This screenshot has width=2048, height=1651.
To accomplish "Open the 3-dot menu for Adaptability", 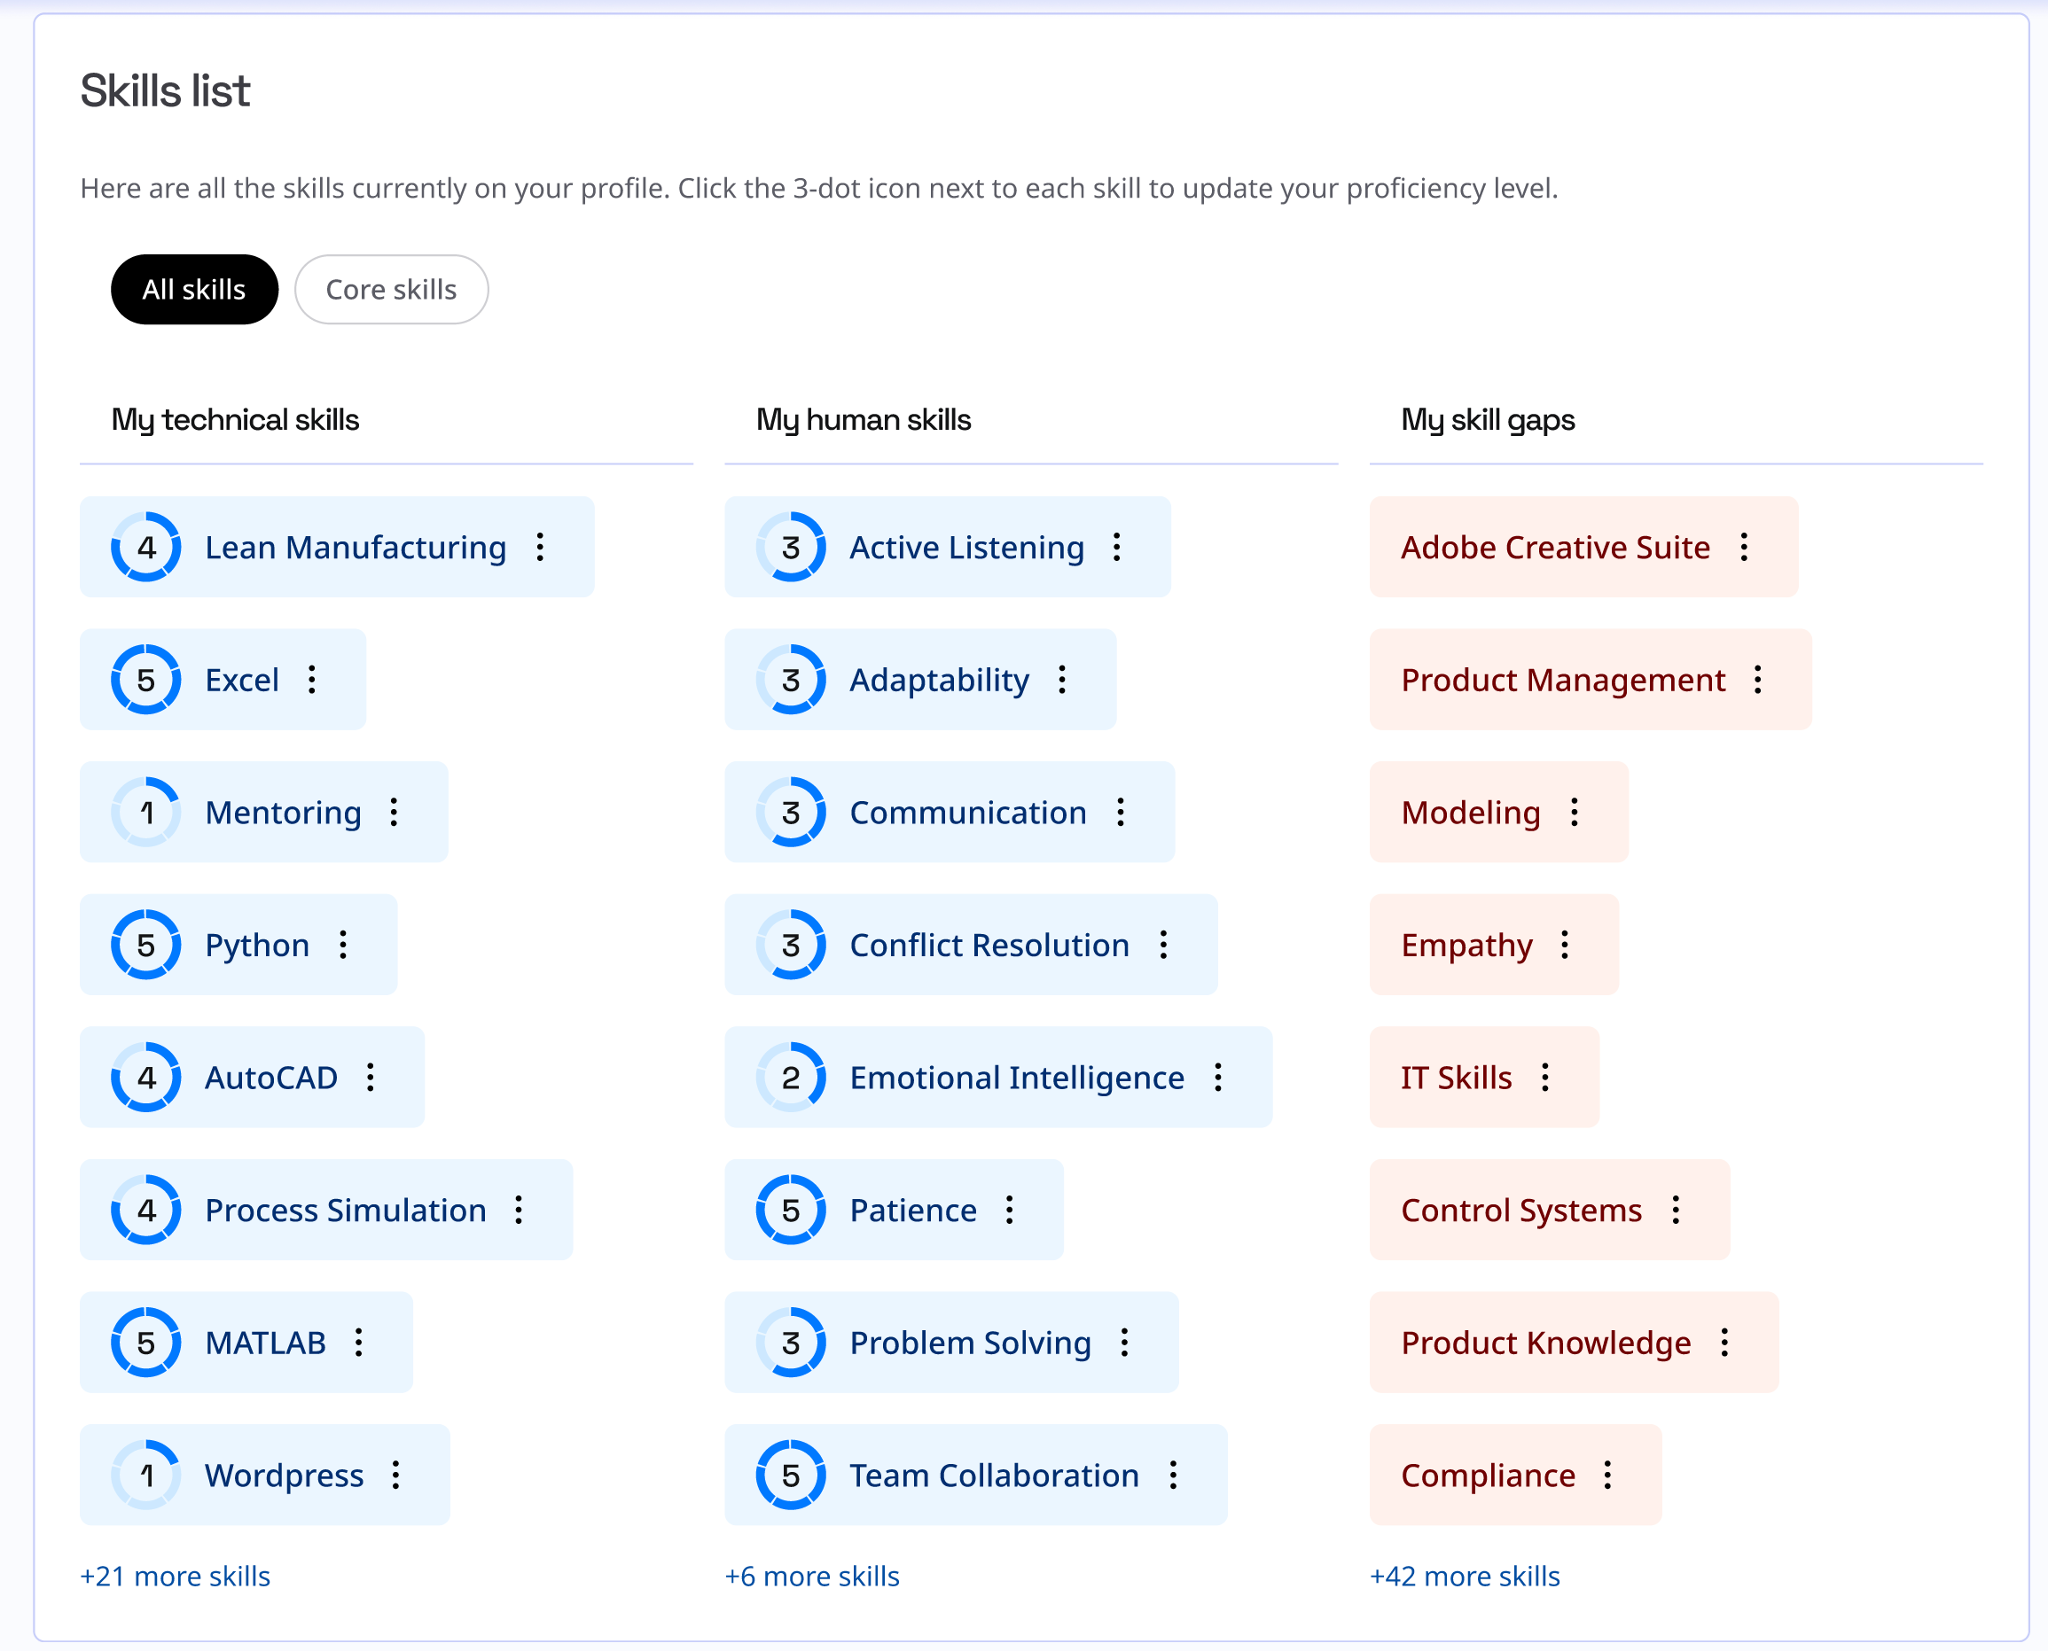I will 1062,680.
